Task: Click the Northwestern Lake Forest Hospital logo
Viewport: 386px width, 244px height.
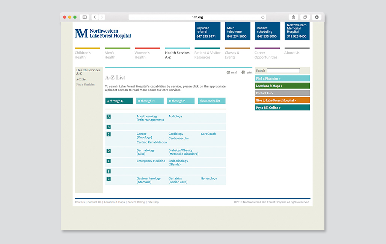Action: pyautogui.click(x=103, y=33)
